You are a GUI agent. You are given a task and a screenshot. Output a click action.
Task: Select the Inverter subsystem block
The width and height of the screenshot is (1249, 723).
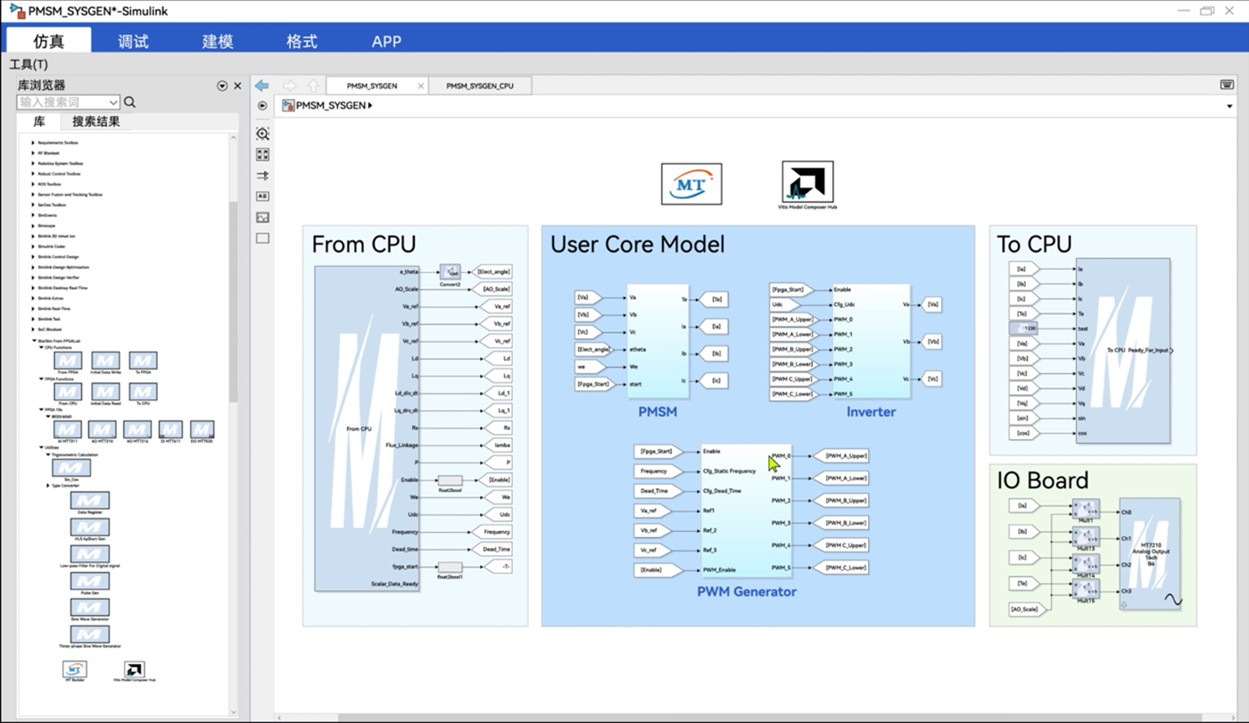click(x=871, y=342)
